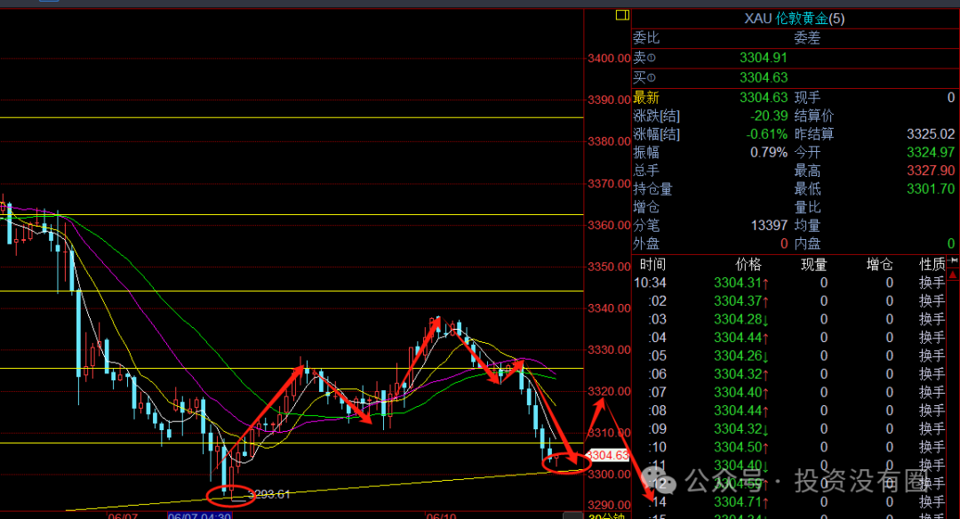
Task: Click the 06/07 04:30 highlighted date marker
Action: pos(200,515)
